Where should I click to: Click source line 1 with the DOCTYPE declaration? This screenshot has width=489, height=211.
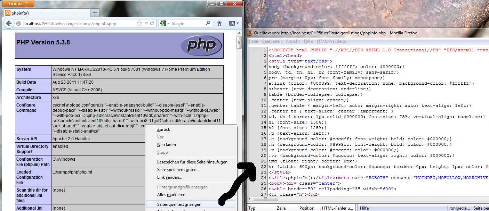click(378, 50)
